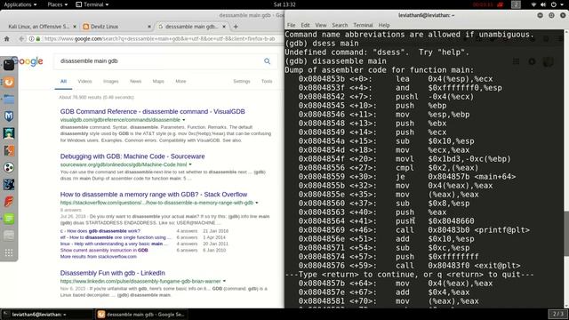Viewport: 569px width, 320px height.
Task: Open GDB Command Reference result
Action: coord(152,111)
